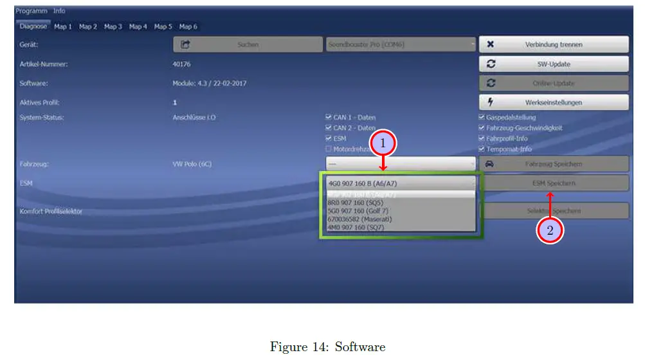
Task: Click the Aktives Profil label
Action: pyautogui.click(x=39, y=102)
